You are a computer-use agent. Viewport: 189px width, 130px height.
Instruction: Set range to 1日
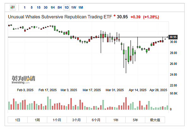[x=18, y=120]
